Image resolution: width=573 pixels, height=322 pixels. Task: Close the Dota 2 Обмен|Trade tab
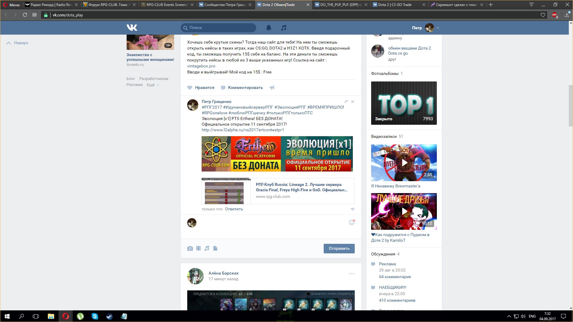pos(308,5)
